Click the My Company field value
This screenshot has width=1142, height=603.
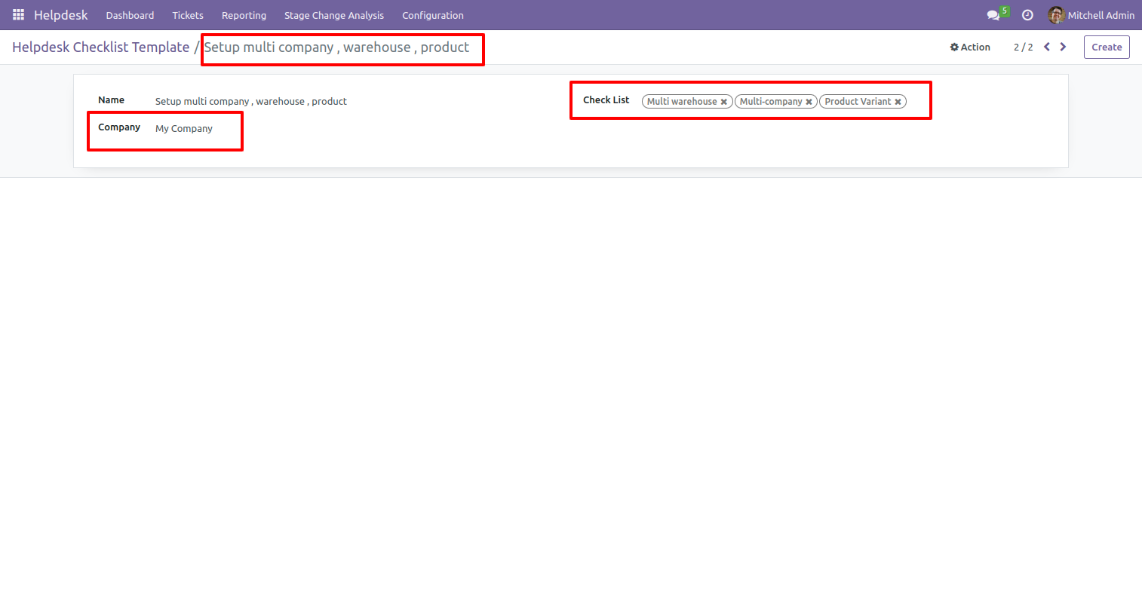click(x=184, y=128)
